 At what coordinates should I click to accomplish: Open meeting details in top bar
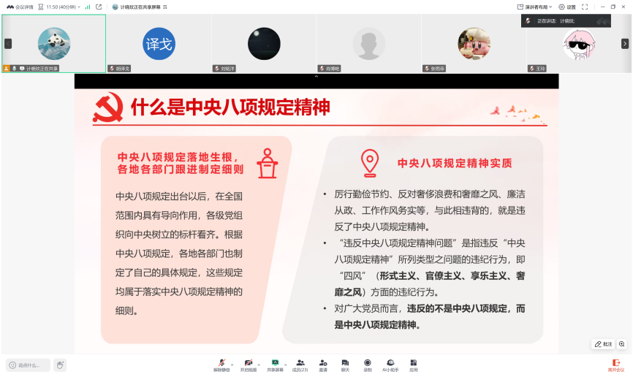click(x=20, y=7)
